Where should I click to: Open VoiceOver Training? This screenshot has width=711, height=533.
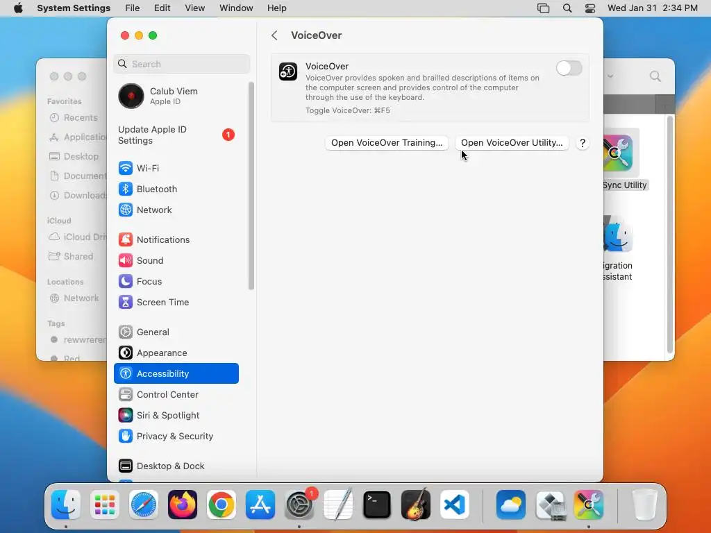pos(387,143)
